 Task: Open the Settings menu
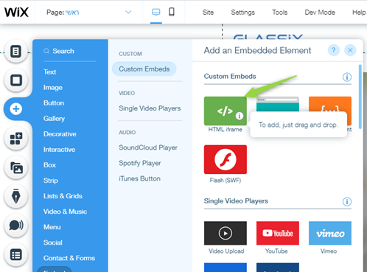(x=242, y=13)
